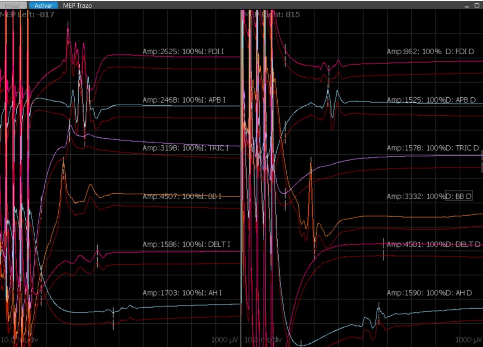The height and width of the screenshot is (347, 483).
Task: Select the BB I amplitude label
Action: pos(182,196)
